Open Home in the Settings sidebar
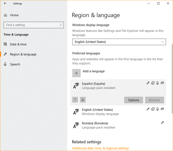This screenshot has width=173, height=151. point(14,15)
